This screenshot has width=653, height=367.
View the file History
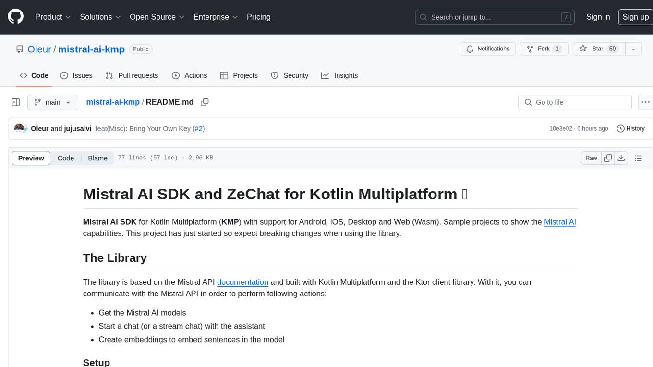point(630,128)
